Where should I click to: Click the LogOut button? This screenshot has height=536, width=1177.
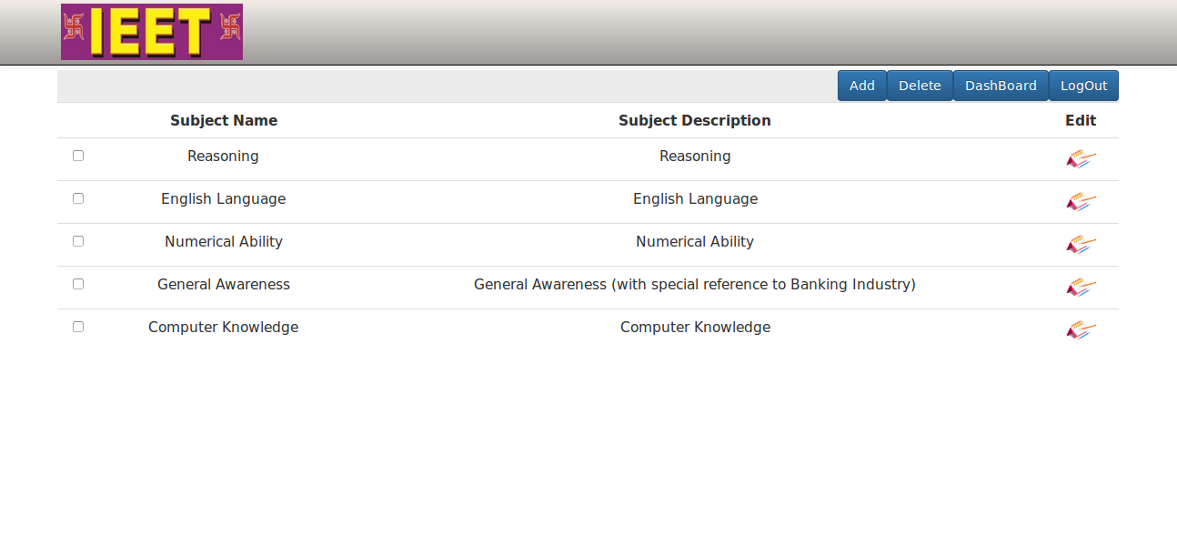(1083, 86)
